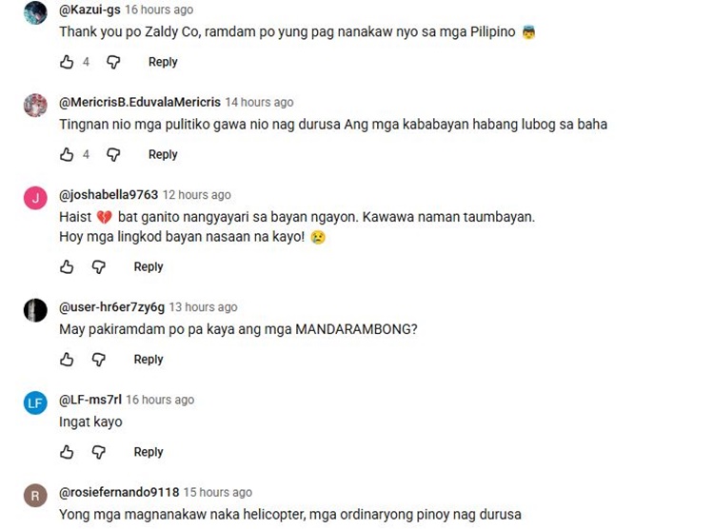The height and width of the screenshot is (529, 714).
Task: Dislike @MericrisB.EduvalaMericris's comment
Action: (x=113, y=155)
